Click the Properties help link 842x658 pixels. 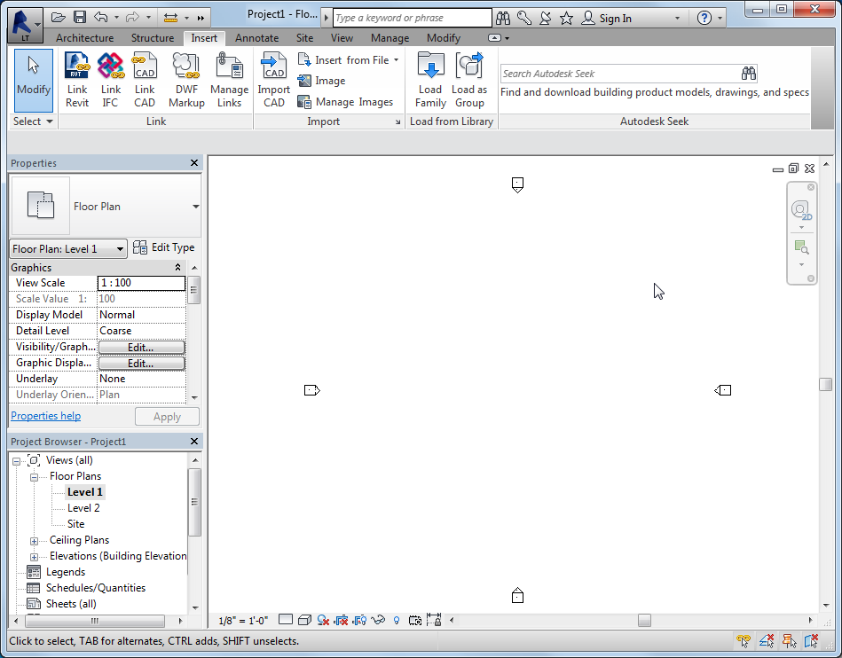point(45,416)
